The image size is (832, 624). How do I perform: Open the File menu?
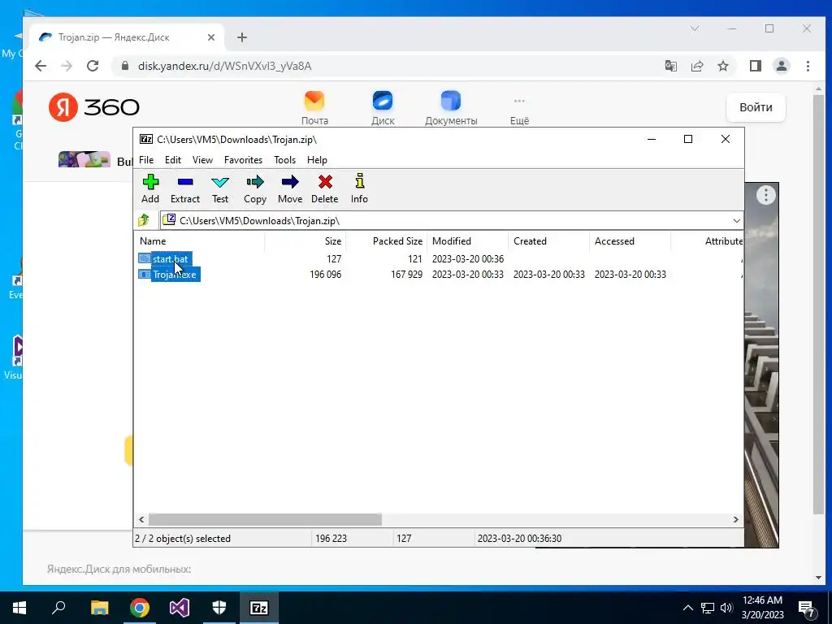click(146, 160)
